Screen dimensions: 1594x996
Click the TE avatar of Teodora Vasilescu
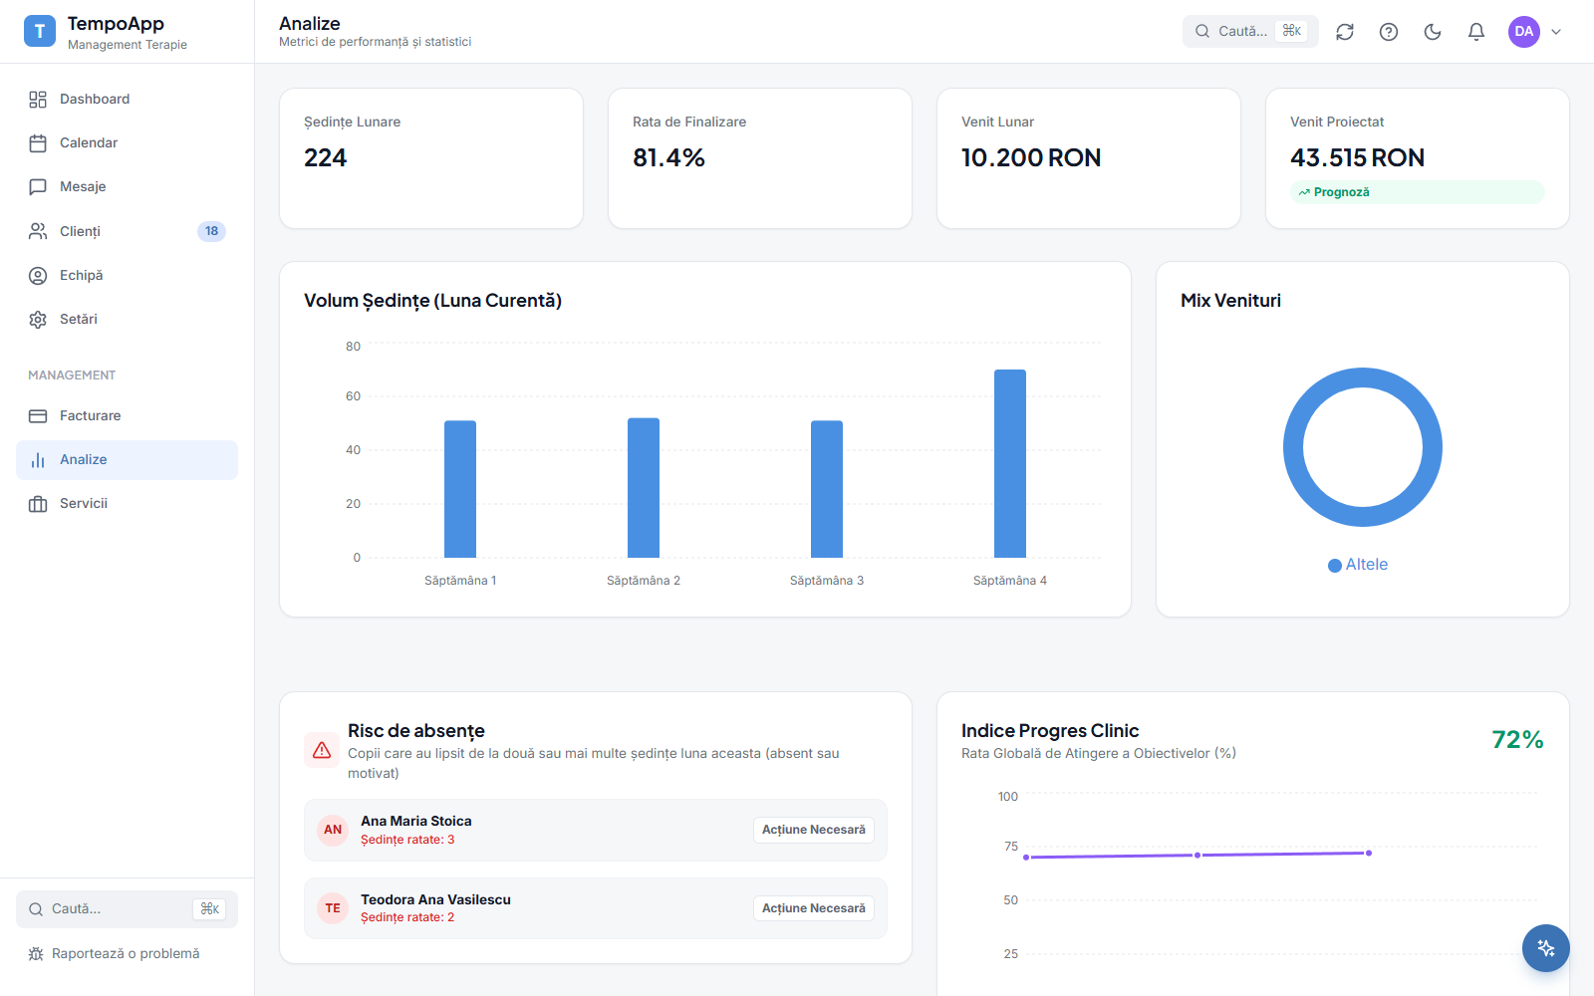click(x=333, y=908)
